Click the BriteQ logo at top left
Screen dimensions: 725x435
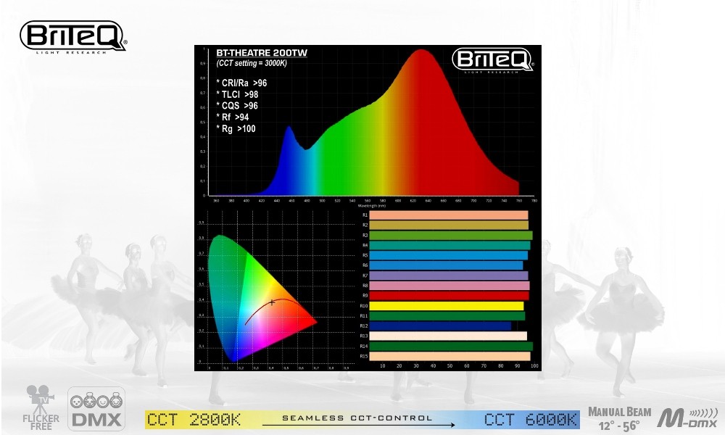72,37
